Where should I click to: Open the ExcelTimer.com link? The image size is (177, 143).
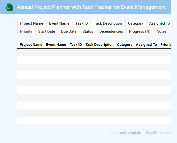pos(158,133)
